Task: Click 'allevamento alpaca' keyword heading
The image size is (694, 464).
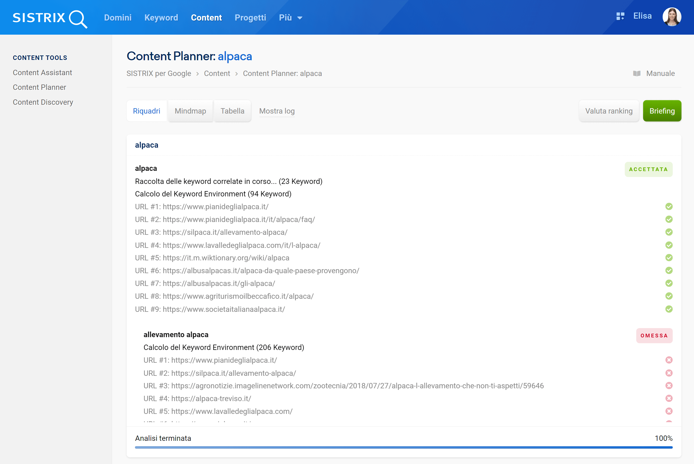Action: 176,335
